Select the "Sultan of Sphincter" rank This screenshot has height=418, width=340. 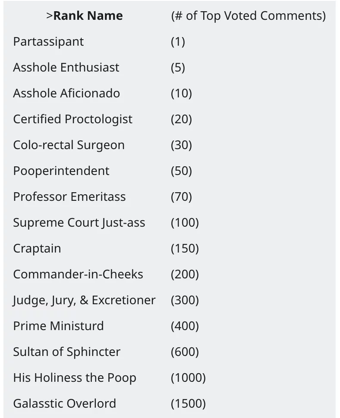click(67, 352)
